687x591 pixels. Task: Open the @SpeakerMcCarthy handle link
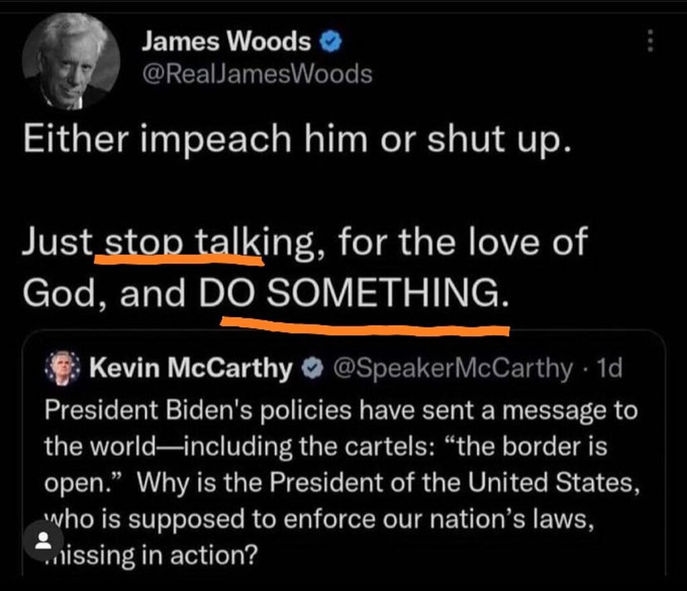pyautogui.click(x=453, y=369)
